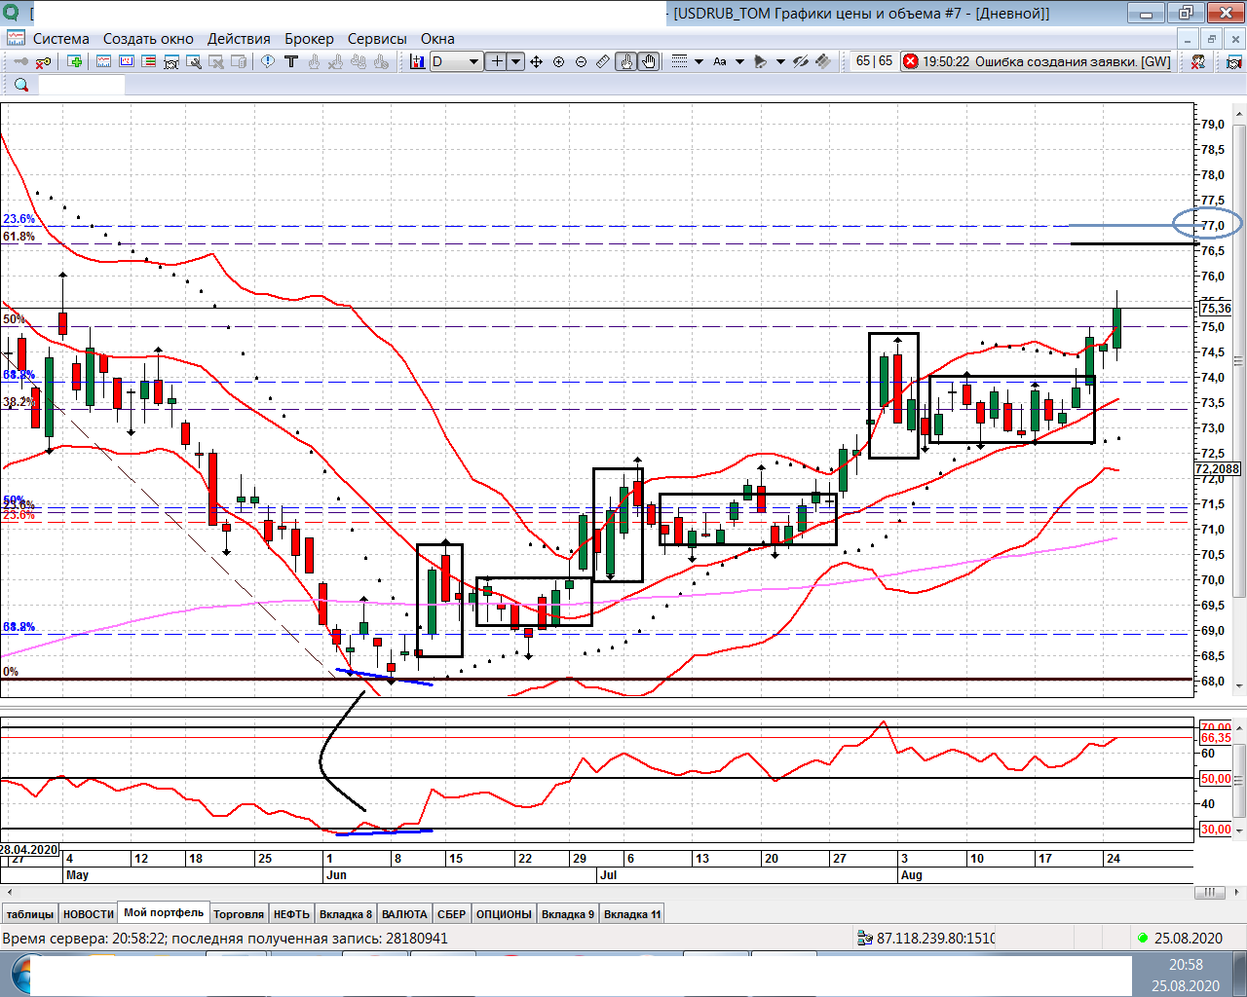Viewport: 1247px width, 997px height.
Task: Toggle the pointing hand tool button
Action: click(x=625, y=61)
